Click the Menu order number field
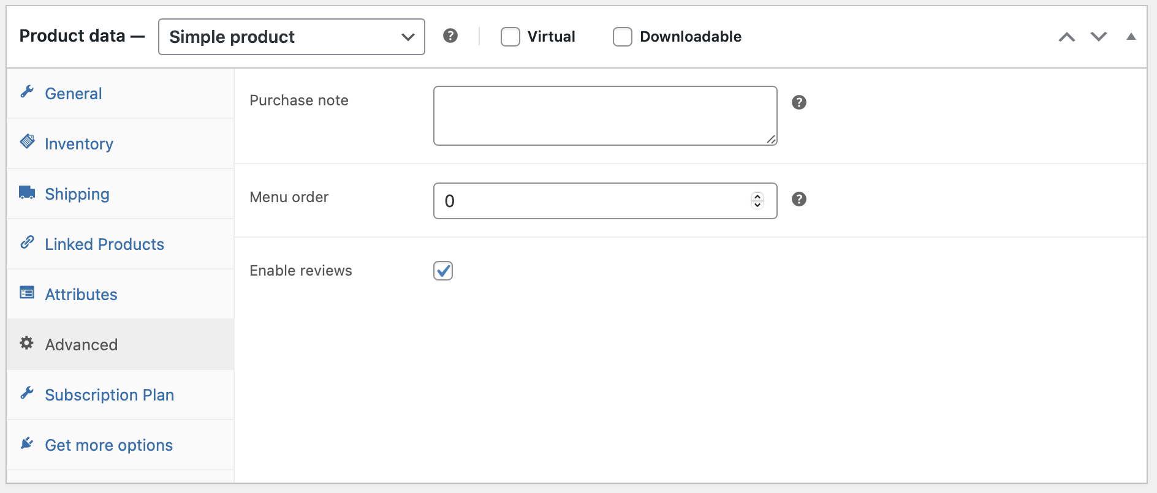This screenshot has height=493, width=1157. click(605, 201)
